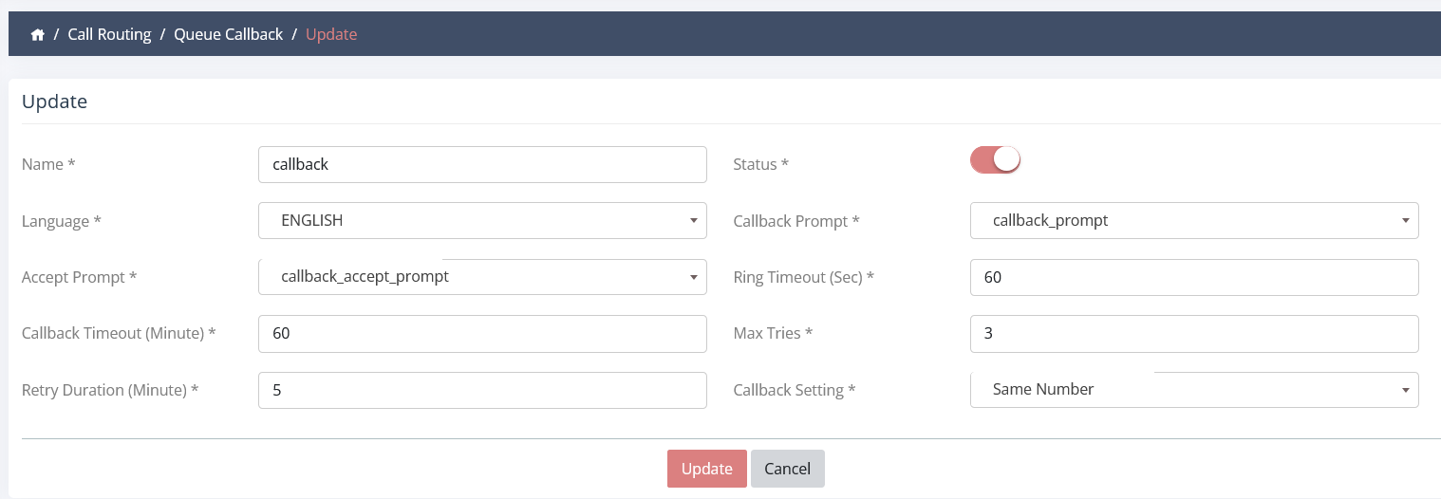Click the Callback Setting arrow caret
Screen dimensions: 1441x499
click(x=1405, y=391)
